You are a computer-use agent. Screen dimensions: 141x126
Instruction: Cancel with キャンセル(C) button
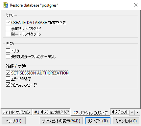126,121
